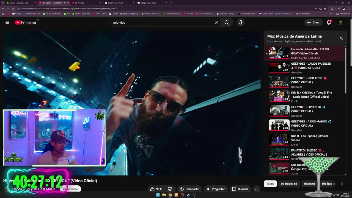Bookmark this page with star icon
Image resolution: width=352 pixels, height=198 pixels.
pos(325,9)
